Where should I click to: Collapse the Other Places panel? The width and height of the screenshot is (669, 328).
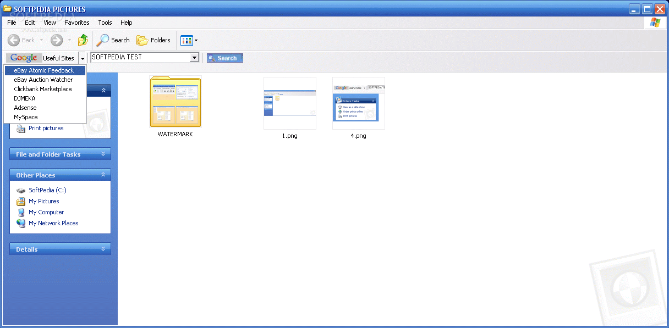click(60, 175)
